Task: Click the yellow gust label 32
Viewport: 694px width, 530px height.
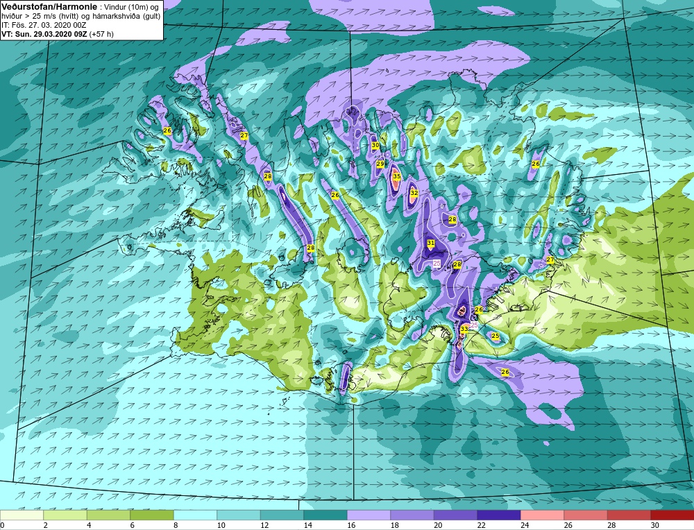Action: 414,194
